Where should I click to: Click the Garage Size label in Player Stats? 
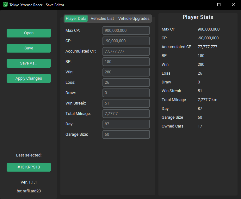172,117
